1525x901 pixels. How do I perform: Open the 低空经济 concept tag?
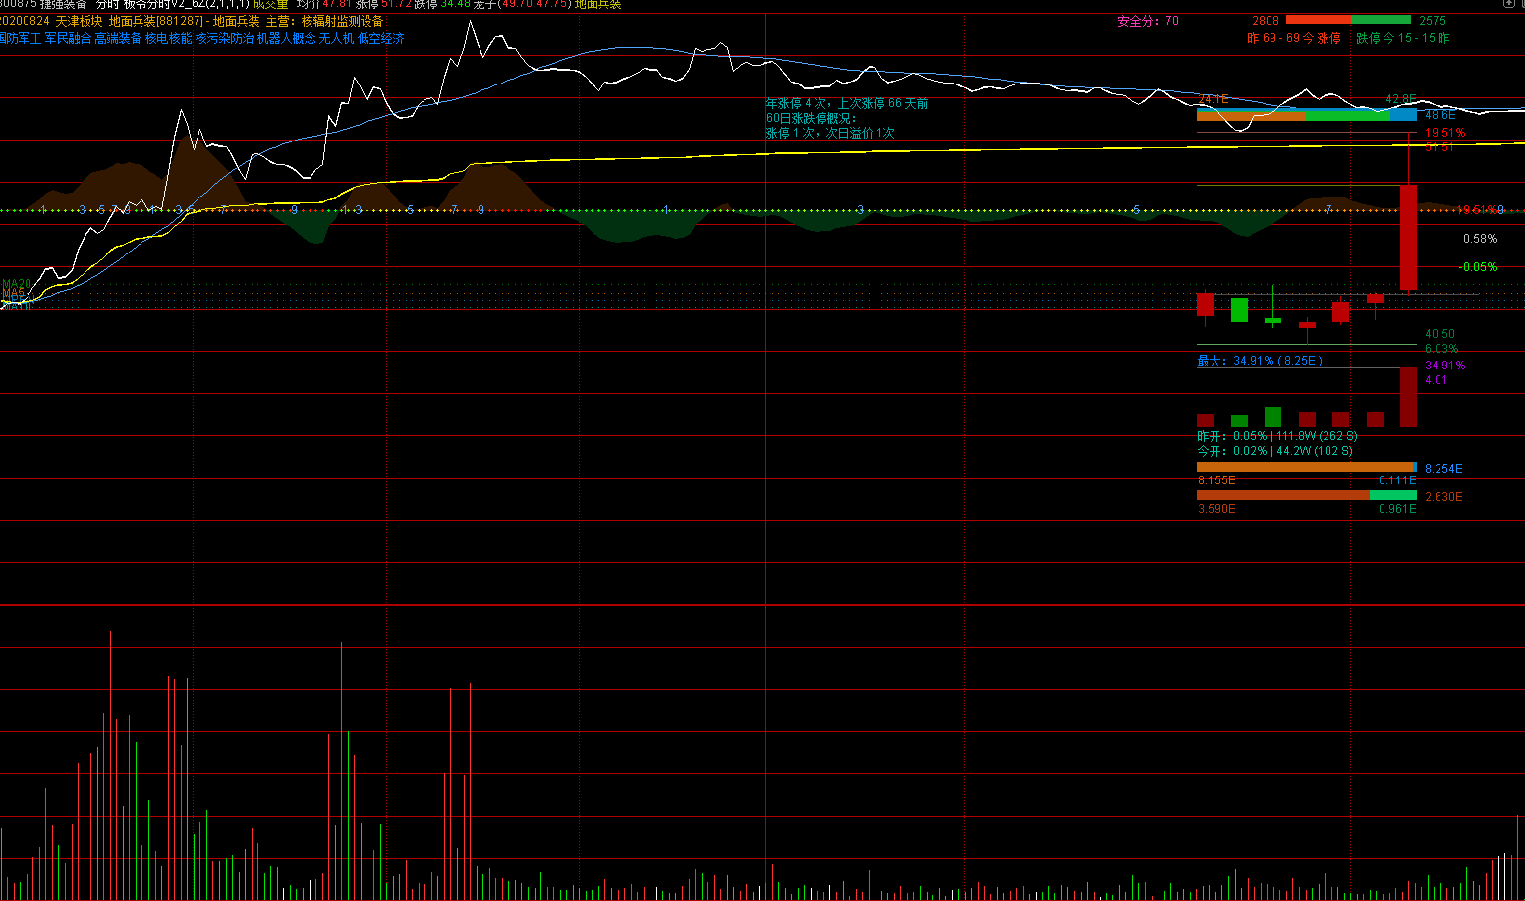point(380,38)
